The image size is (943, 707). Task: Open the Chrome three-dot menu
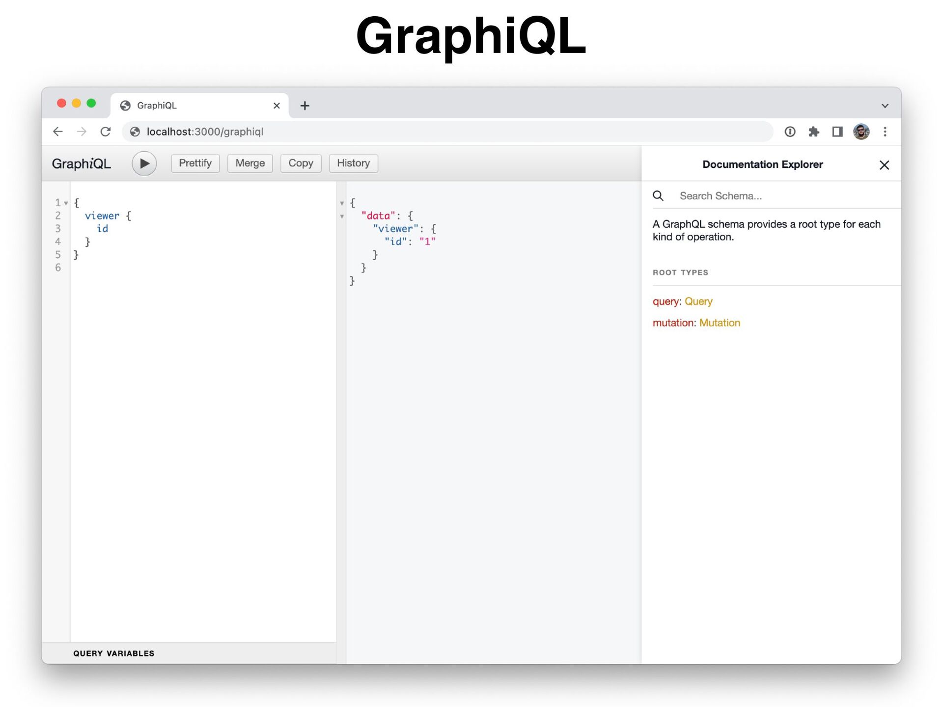pos(885,132)
